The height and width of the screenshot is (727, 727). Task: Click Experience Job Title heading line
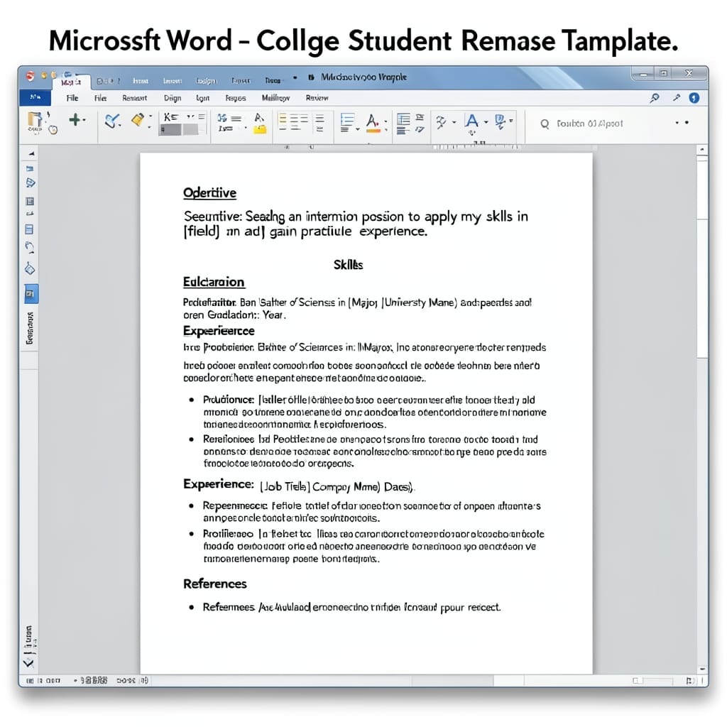click(299, 486)
